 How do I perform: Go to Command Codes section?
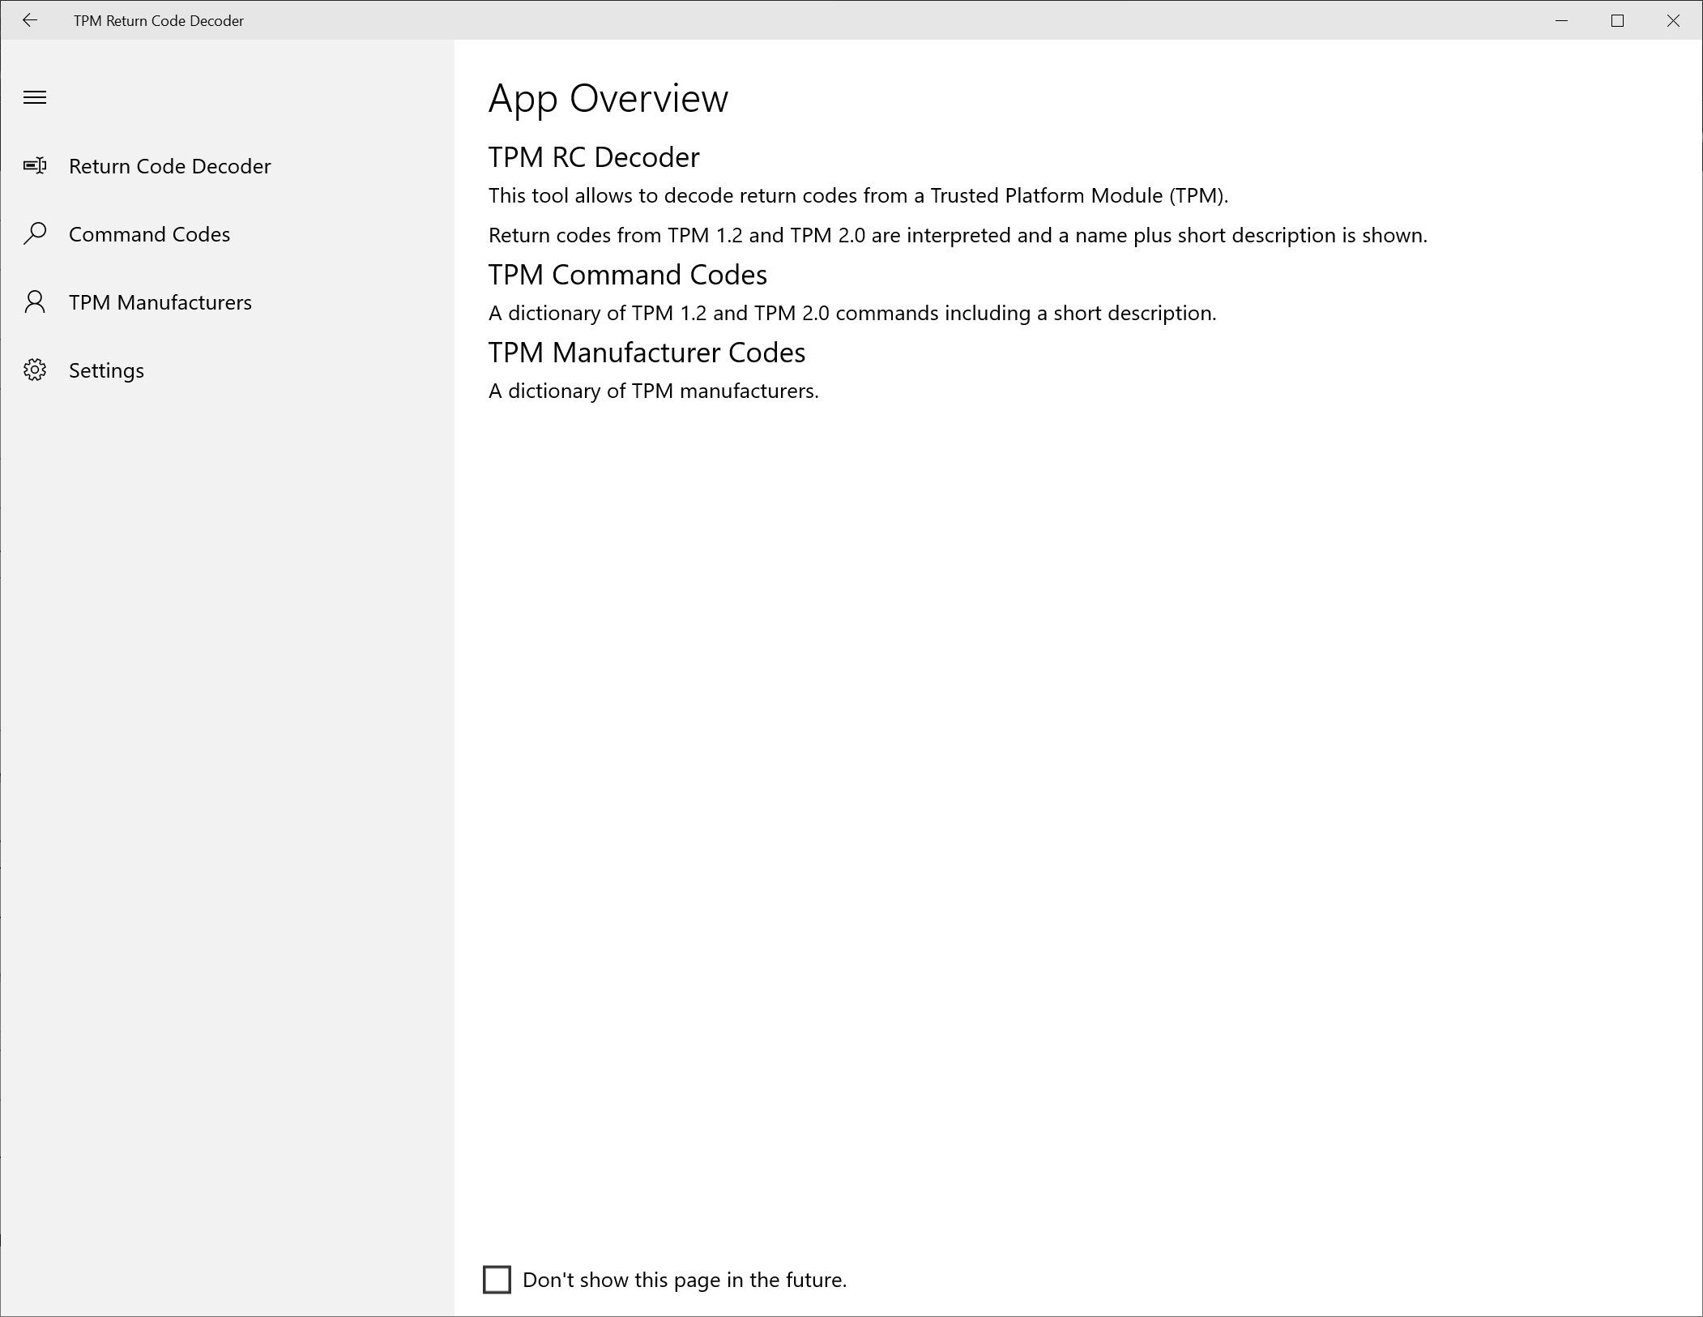[x=149, y=234]
